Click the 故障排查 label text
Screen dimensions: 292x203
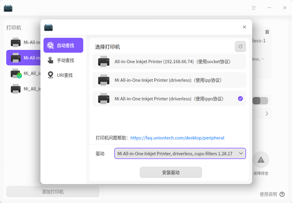(261, 173)
